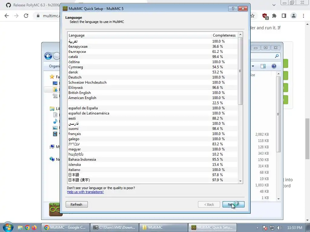Viewport: 310px width, 232px height.
Task: Switch to 7-Zip Downloads taskbar button
Action: (115, 227)
